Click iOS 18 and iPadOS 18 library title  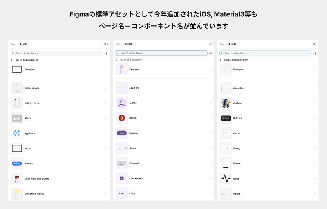tap(27, 60)
